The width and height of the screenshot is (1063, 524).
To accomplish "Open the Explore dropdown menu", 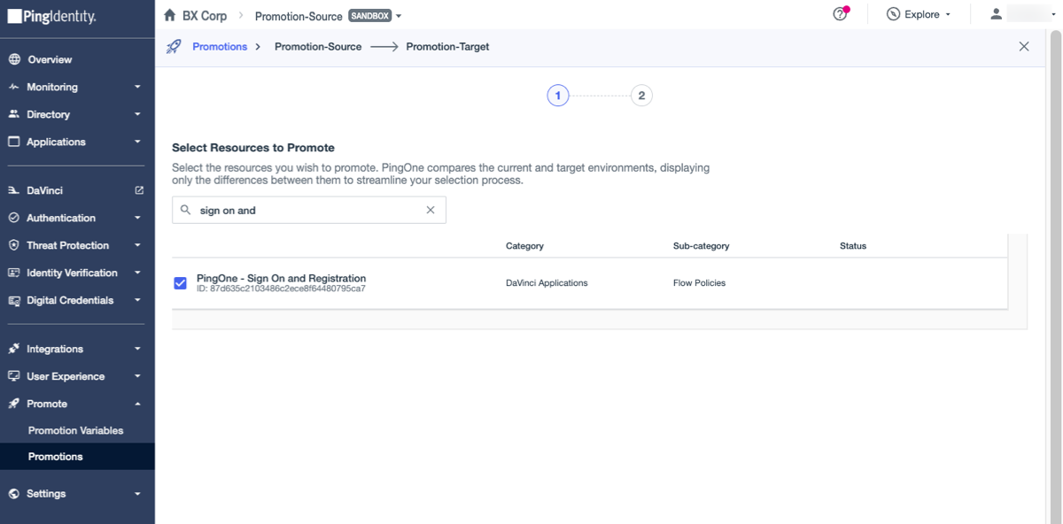I will pyautogui.click(x=948, y=15).
